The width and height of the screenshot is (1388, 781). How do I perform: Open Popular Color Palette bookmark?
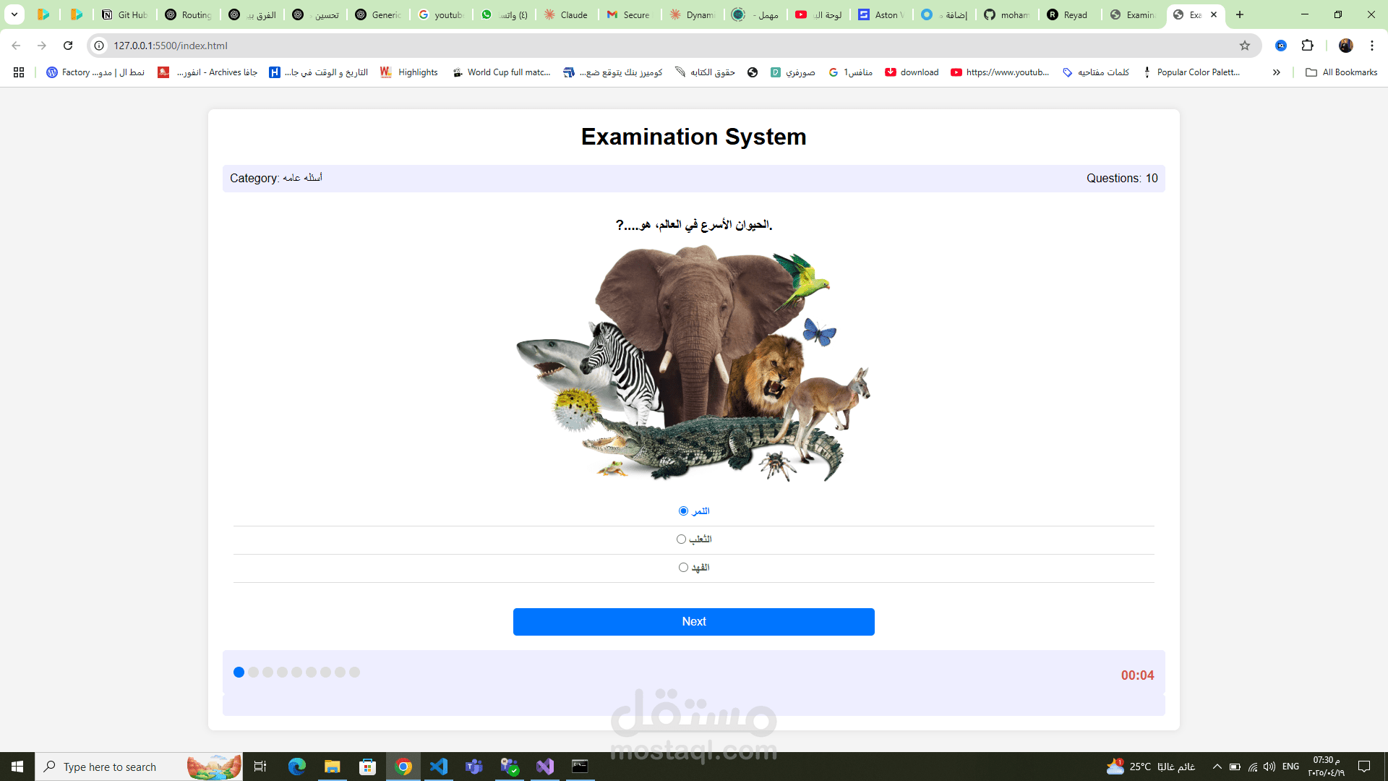(x=1191, y=72)
